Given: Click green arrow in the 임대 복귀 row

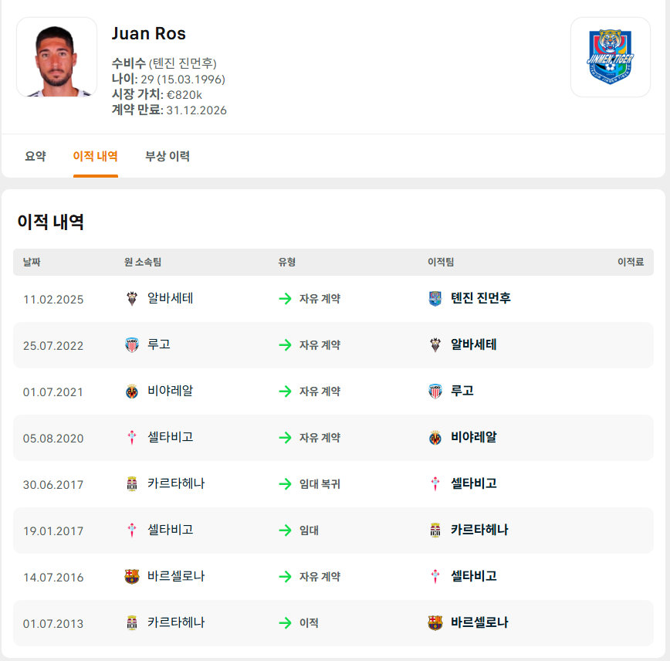Looking at the screenshot, I should pos(285,484).
